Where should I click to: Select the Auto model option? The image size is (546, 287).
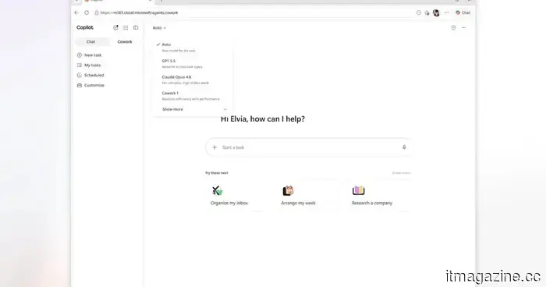pos(193,48)
